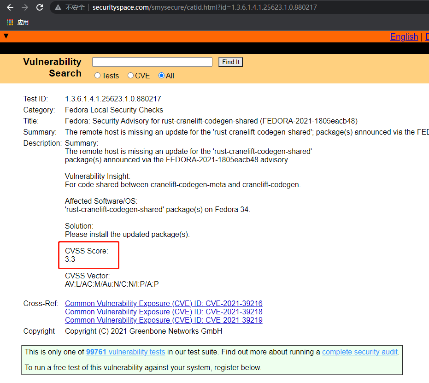This screenshot has width=429, height=383.
Task: Click the Copyright 2021 Greenbone Networks GmbH text
Action: coord(143,331)
